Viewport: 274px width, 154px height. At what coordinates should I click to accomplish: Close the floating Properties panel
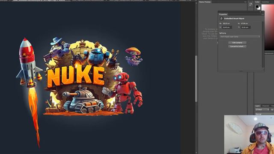[263, 12]
